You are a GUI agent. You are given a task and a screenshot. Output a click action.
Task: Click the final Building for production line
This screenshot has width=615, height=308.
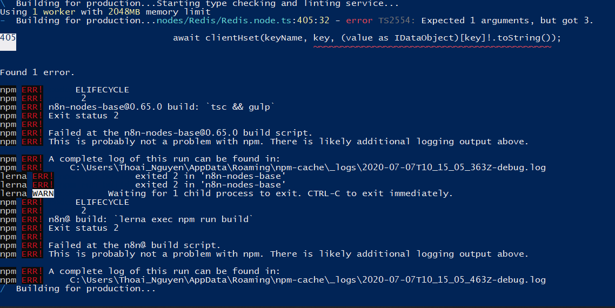(x=86, y=289)
